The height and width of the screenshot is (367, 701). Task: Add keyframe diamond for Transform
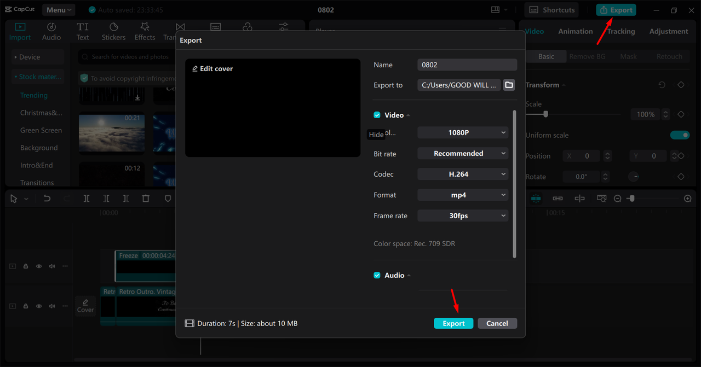[x=681, y=85]
